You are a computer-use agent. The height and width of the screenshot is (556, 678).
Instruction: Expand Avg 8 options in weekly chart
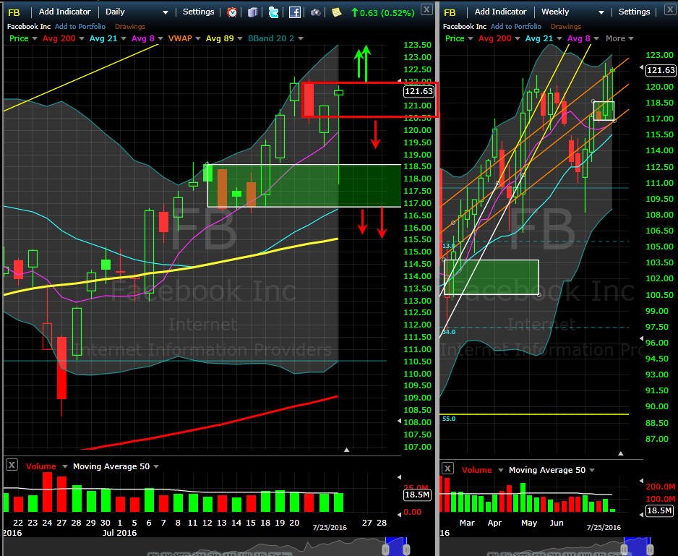596,38
